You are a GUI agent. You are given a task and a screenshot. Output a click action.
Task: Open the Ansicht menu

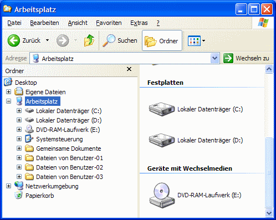pos(78,23)
